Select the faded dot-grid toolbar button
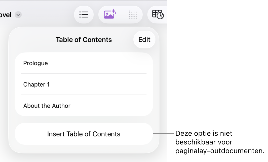Screen dimensions: 268x162 pyautogui.click(x=133, y=15)
